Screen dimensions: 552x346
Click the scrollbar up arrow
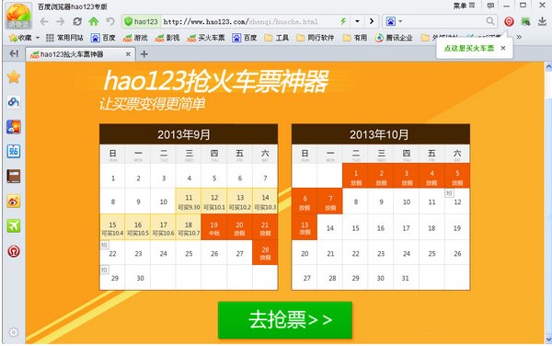pos(548,66)
